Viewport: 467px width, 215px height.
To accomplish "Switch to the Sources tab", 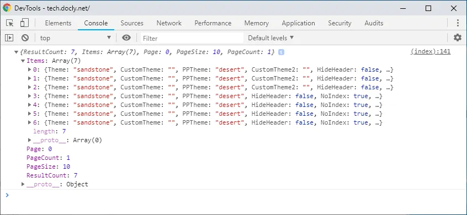I will coord(132,23).
